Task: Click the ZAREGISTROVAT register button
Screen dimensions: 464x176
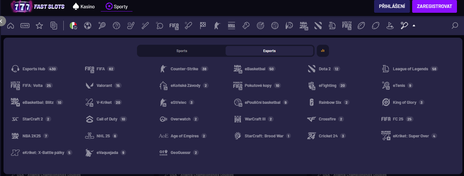Action: point(435,6)
